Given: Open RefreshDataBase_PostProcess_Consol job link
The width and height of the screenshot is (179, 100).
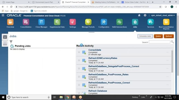Looking at the screenshot, I should click(x=109, y=83).
